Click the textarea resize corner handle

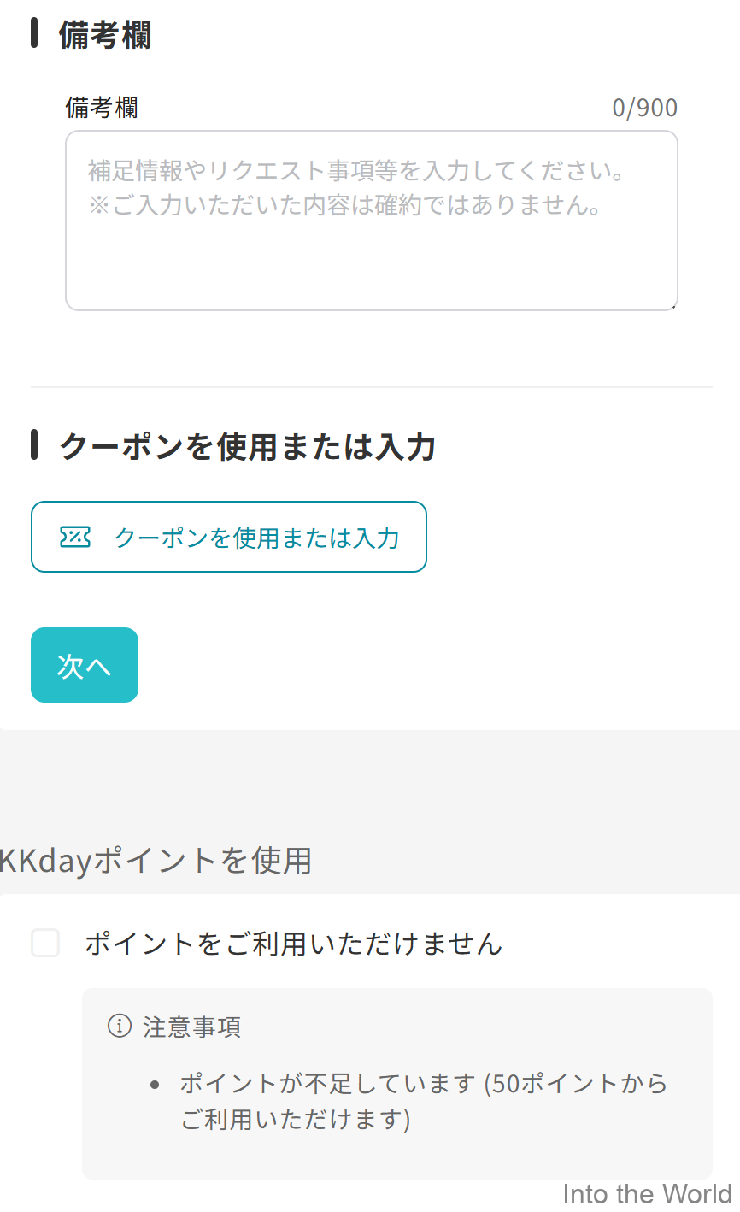(x=673, y=308)
